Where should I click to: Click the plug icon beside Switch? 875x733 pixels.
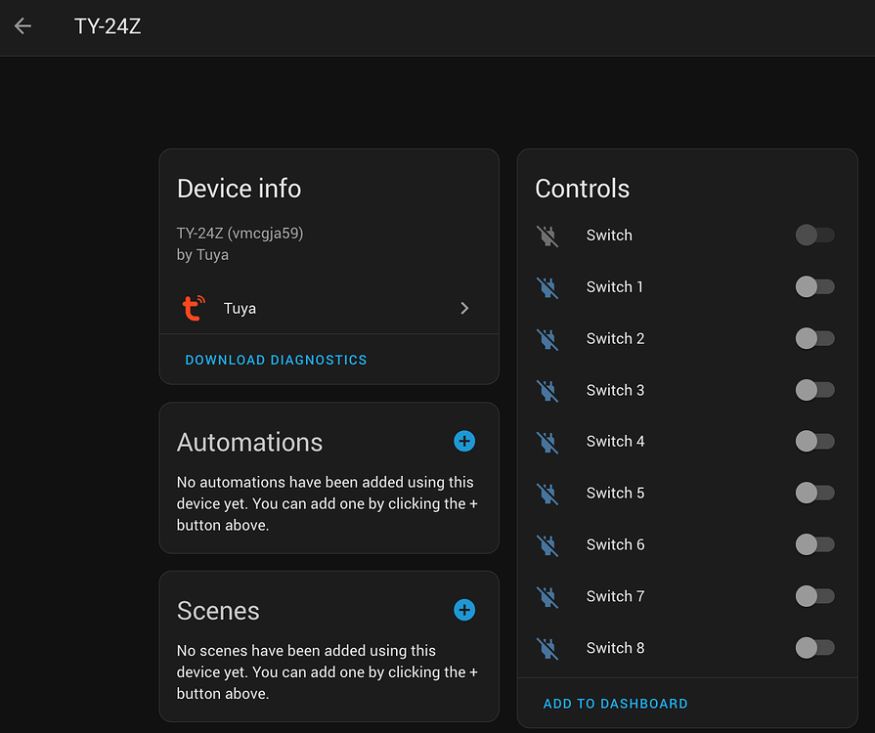pyautogui.click(x=547, y=236)
